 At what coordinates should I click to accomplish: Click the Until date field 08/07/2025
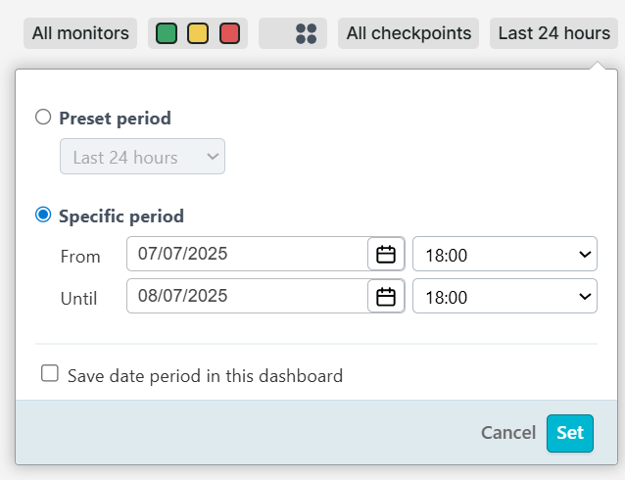[x=247, y=296]
